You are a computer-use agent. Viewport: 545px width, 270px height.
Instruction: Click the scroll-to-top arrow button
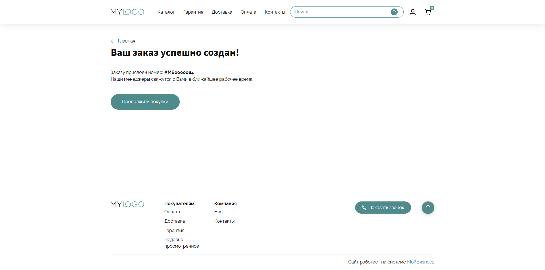tap(428, 208)
